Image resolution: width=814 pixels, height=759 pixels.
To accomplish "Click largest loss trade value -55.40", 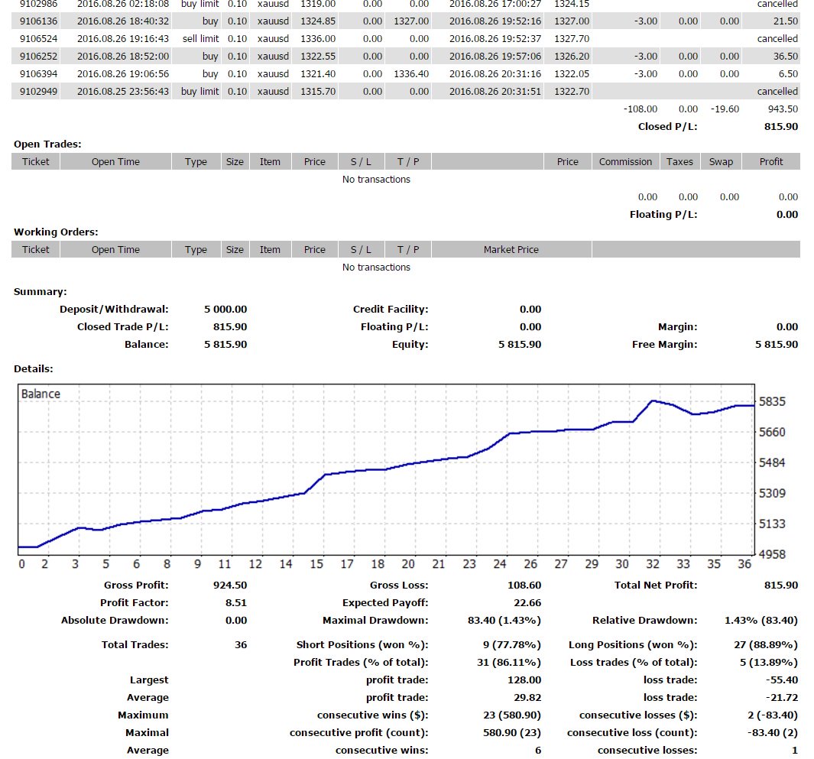I will coord(782,681).
